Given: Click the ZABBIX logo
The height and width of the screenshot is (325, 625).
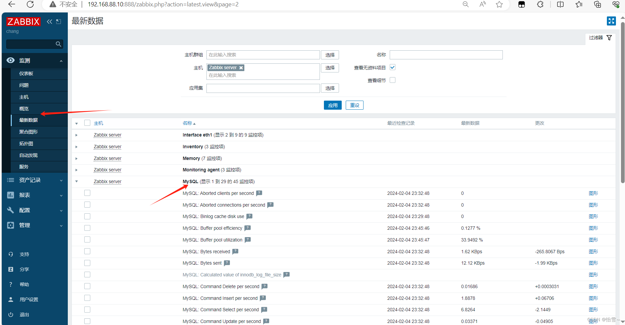Looking at the screenshot, I should pos(23,22).
